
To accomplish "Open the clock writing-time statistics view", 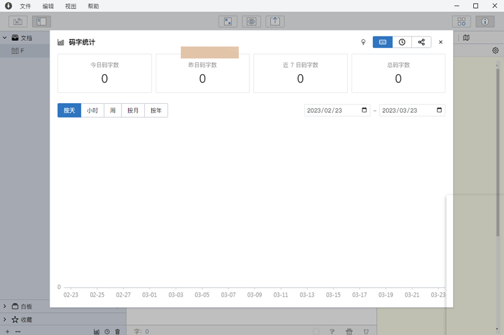I will click(x=402, y=42).
